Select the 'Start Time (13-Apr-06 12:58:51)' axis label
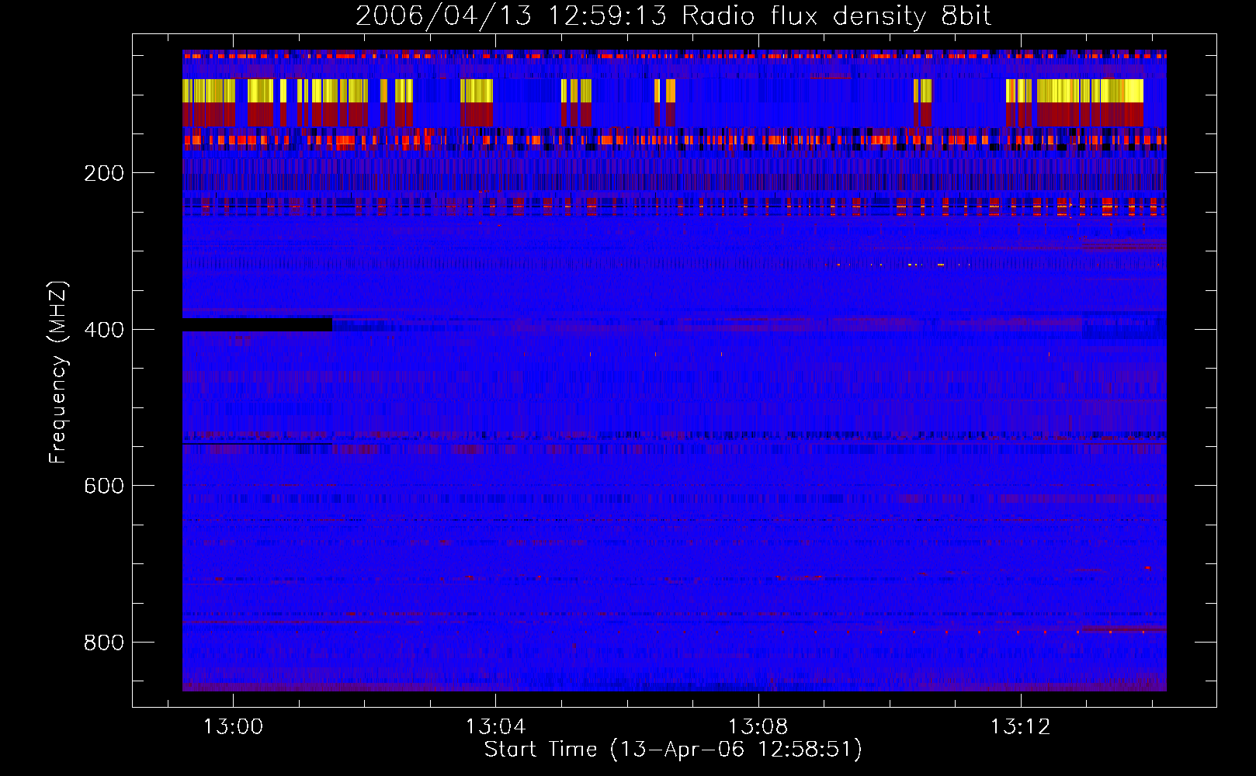The image size is (1256, 776). (673, 750)
